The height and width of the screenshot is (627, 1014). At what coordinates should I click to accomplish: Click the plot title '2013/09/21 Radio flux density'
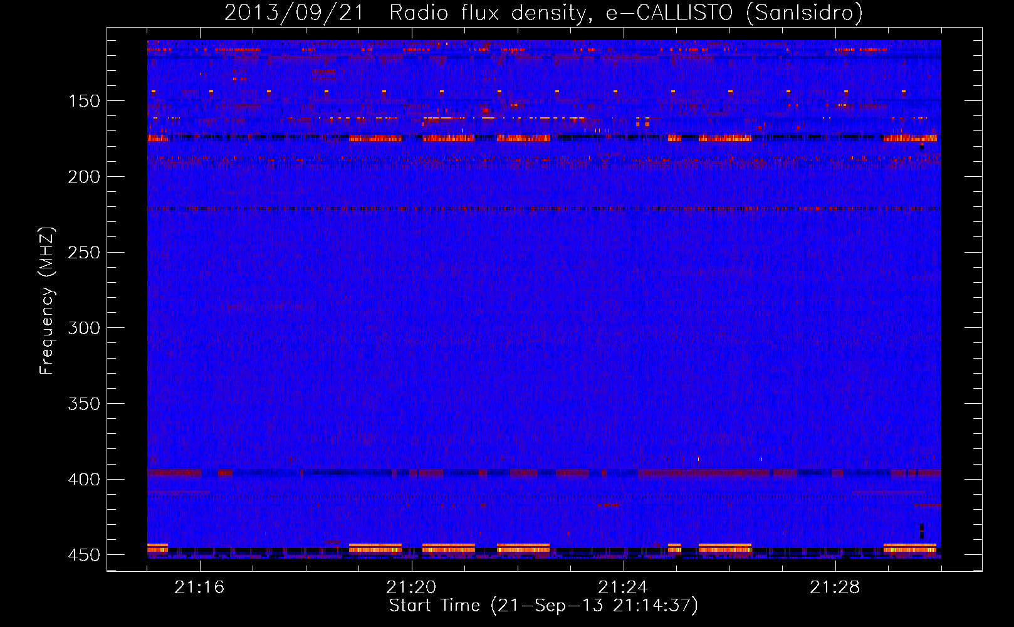point(543,13)
